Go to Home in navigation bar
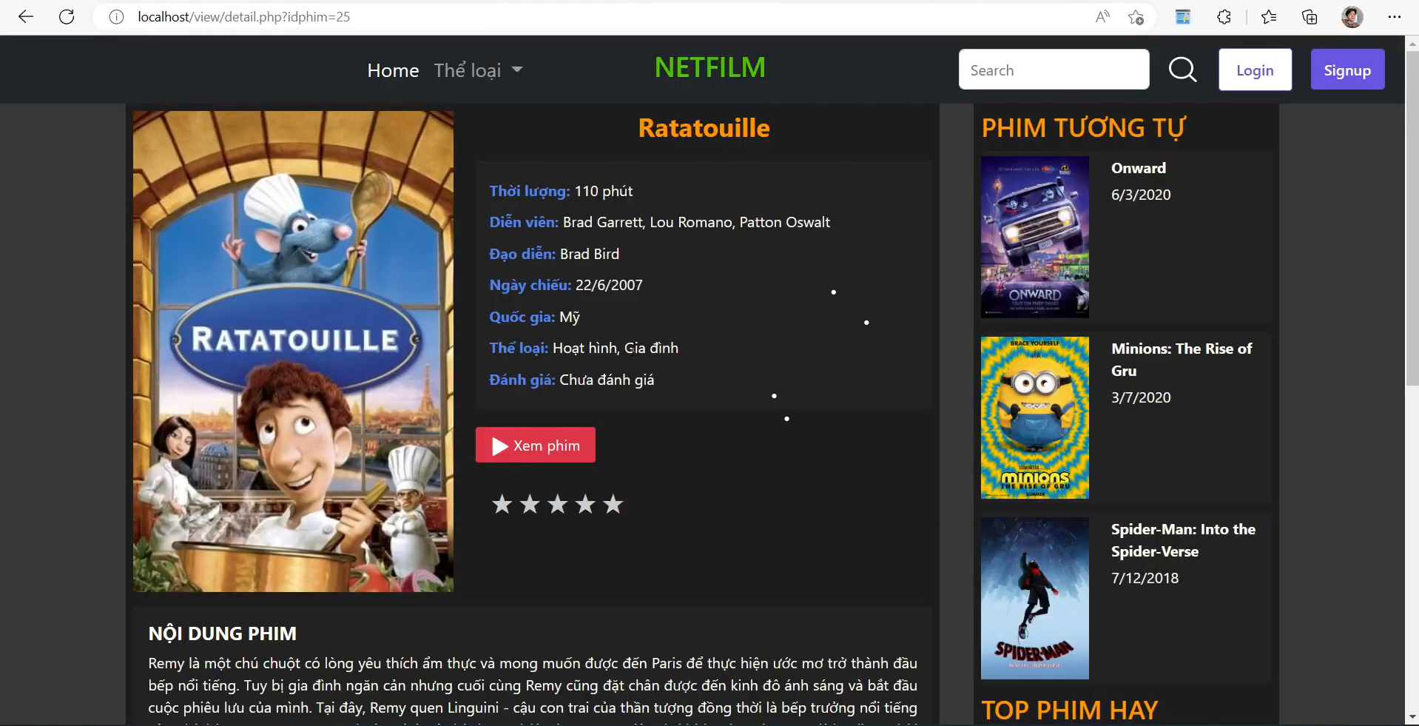This screenshot has height=726, width=1419. coord(393,70)
